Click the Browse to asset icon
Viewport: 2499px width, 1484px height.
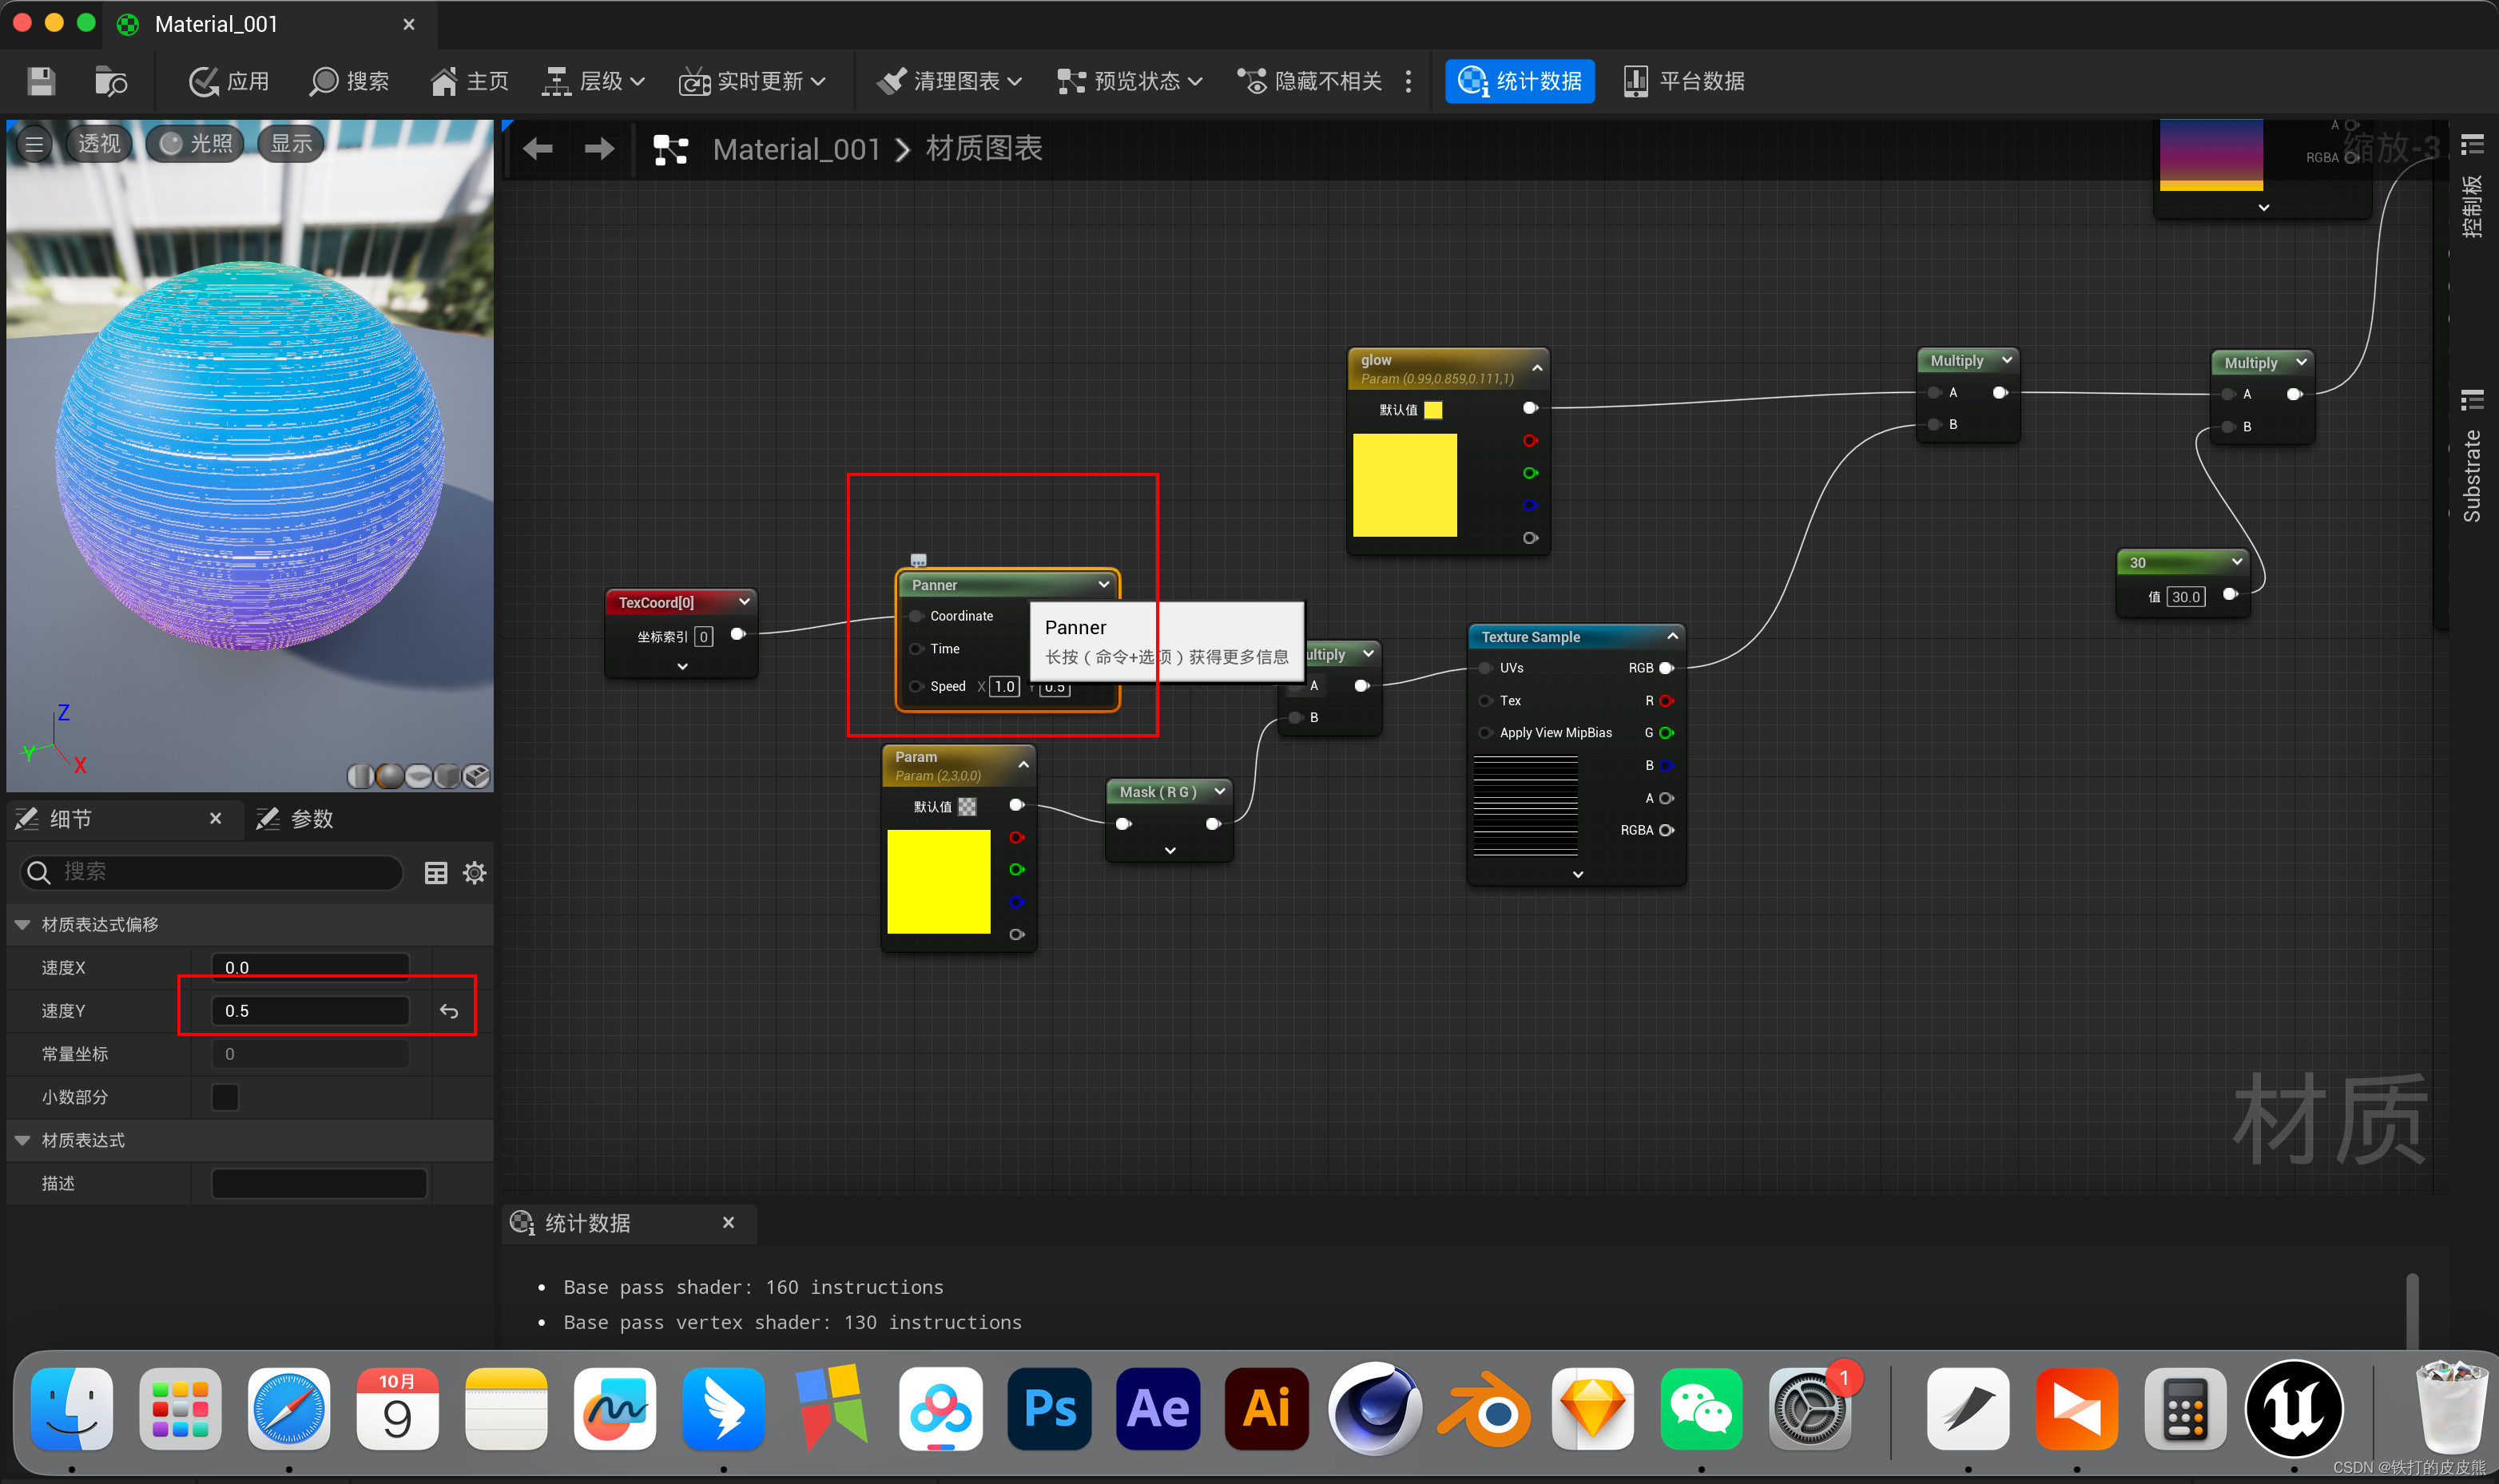coord(110,81)
